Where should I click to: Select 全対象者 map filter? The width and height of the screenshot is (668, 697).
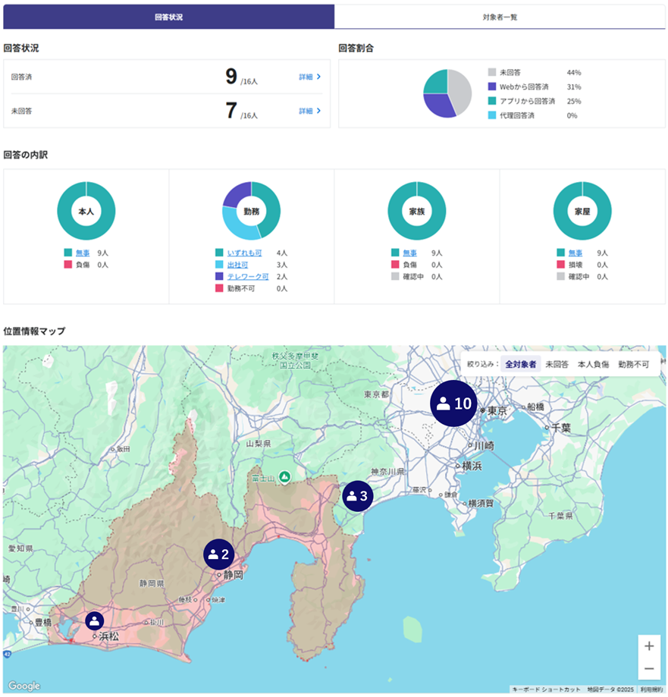[520, 364]
